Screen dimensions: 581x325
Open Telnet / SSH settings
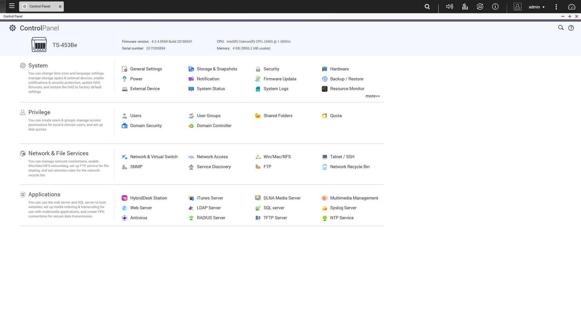pos(338,157)
